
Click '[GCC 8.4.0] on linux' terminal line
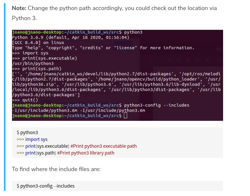point(38,42)
